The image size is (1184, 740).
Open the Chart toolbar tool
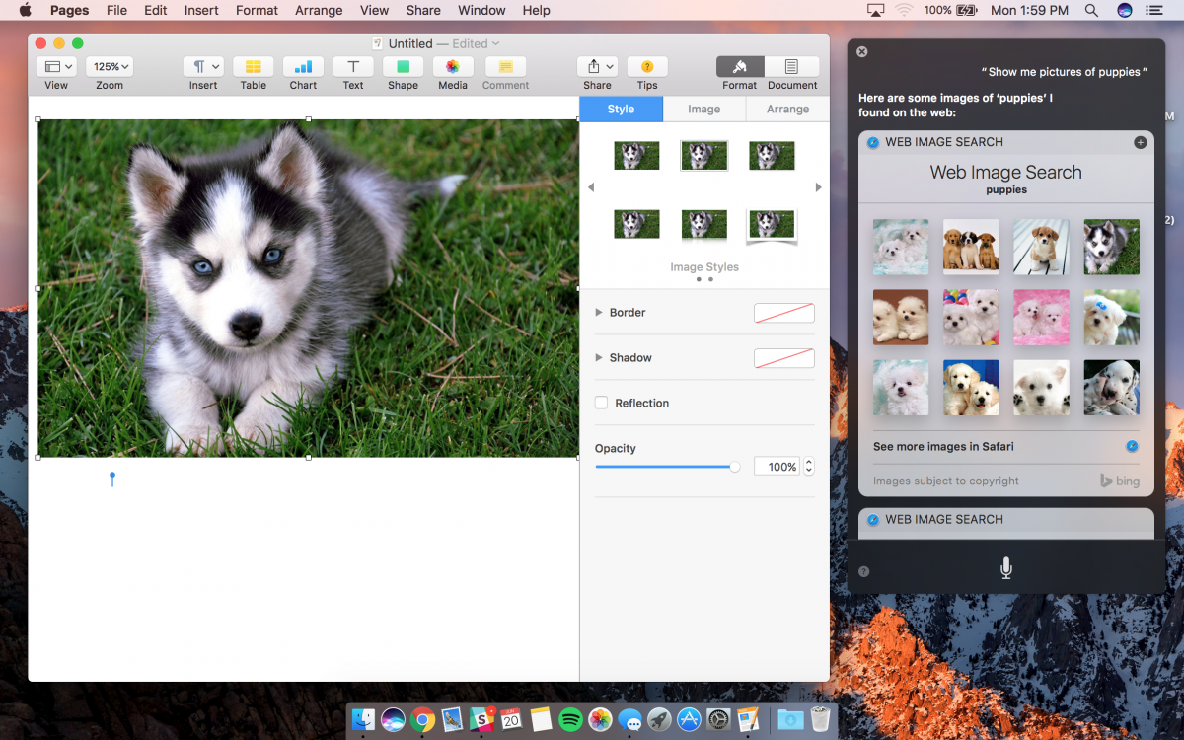[303, 67]
